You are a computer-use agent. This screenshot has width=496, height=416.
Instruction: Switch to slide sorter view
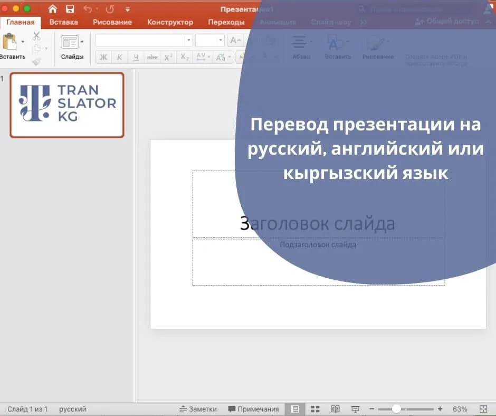(x=315, y=409)
